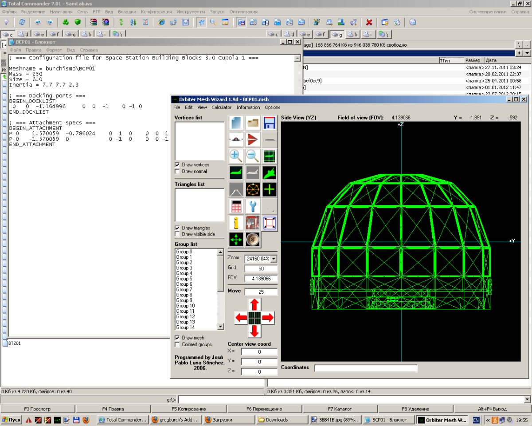Viewport: 532px width, 426px height.
Task: Click F7 Каталог button
Action: pos(340,409)
